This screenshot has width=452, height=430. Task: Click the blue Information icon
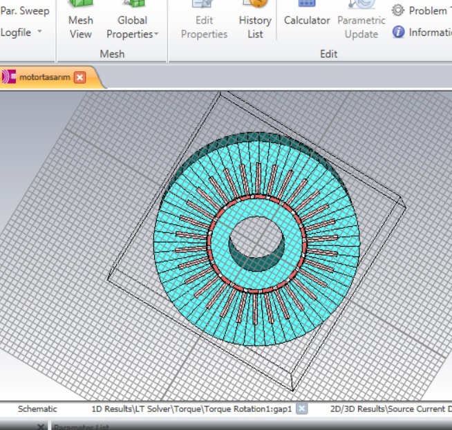(x=398, y=32)
